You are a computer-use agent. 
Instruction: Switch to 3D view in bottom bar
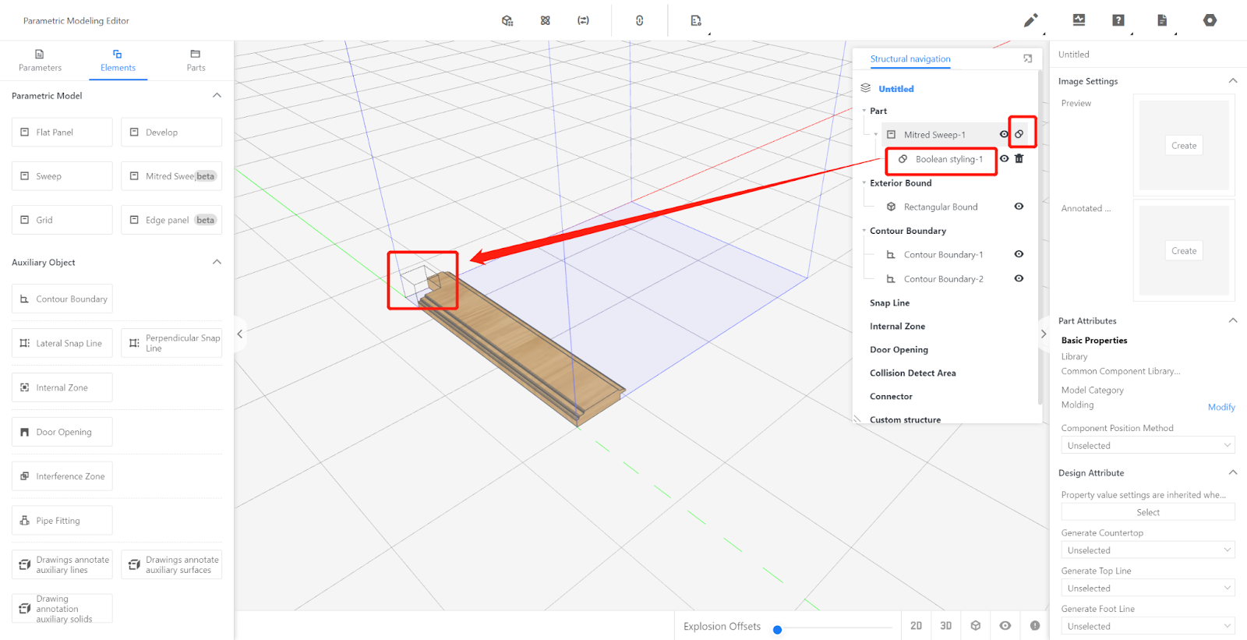click(x=945, y=626)
